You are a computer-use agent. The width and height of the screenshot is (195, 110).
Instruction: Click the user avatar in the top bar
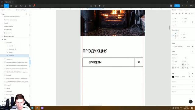[x=171, y=6]
